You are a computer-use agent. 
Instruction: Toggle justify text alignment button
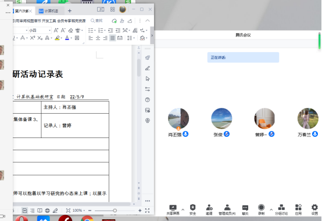click(112, 38)
